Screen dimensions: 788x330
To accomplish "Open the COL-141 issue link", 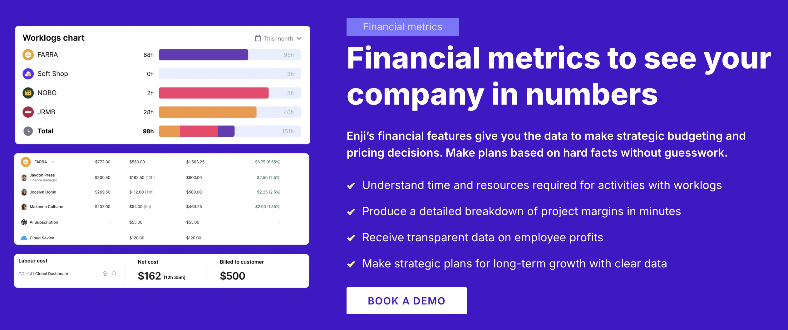I will tap(26, 274).
